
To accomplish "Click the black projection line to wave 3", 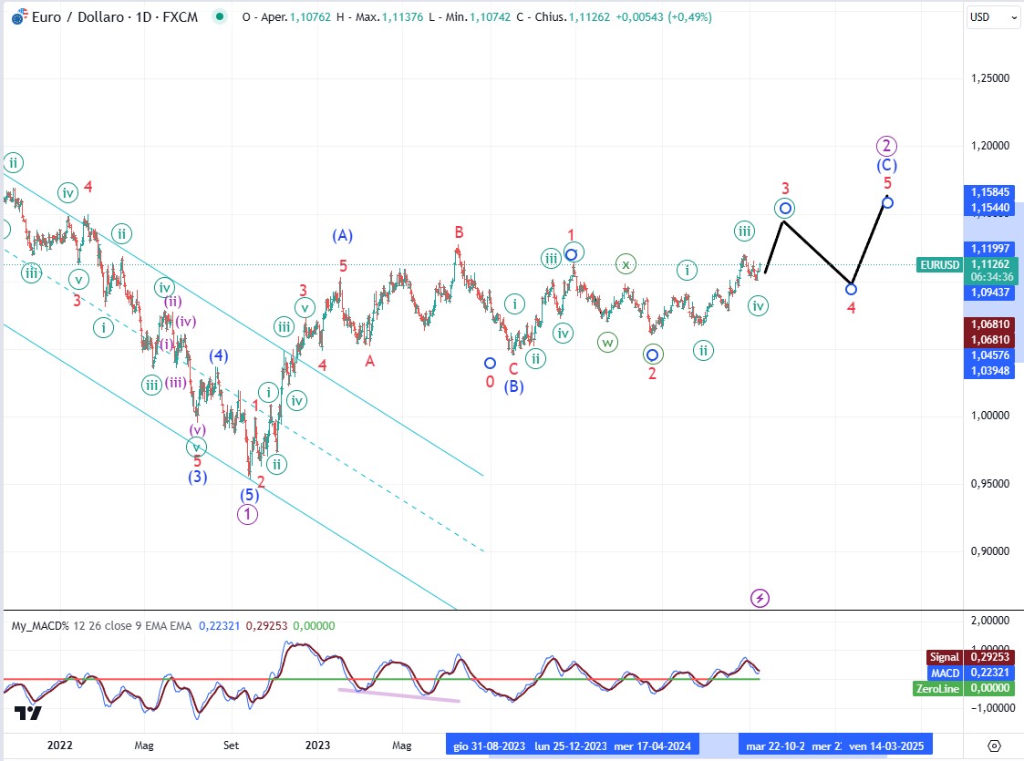I will (x=774, y=245).
